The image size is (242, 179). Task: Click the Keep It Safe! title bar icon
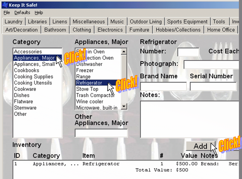(5, 5)
